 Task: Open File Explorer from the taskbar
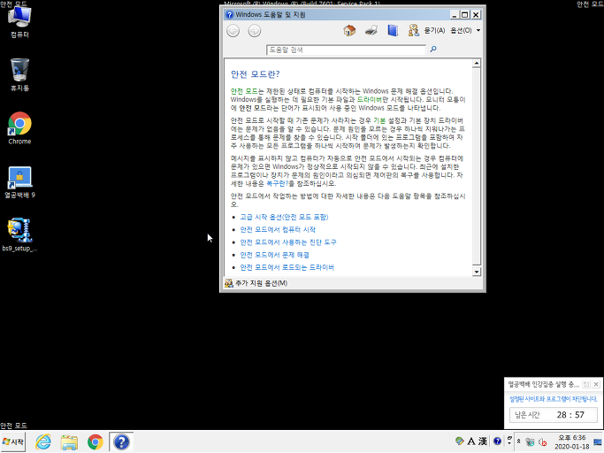pos(69,441)
